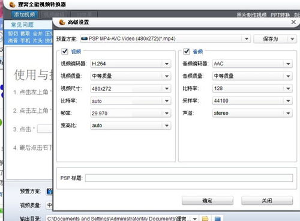Click the PSP device icon in the preset box
300x221 pixels.
[x=85, y=38]
